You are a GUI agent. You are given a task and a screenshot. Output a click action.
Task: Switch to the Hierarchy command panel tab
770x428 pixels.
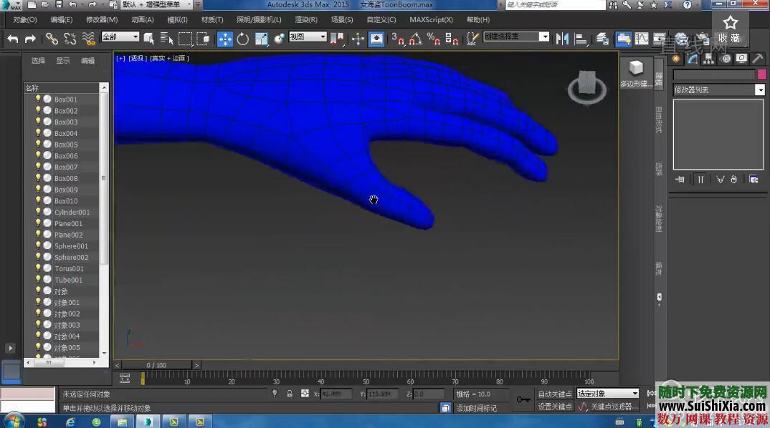coord(708,59)
